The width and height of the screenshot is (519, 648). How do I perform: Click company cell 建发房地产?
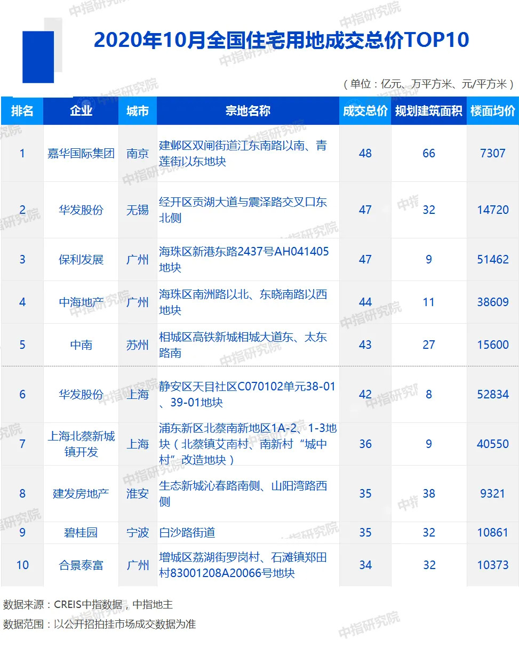[81, 494]
